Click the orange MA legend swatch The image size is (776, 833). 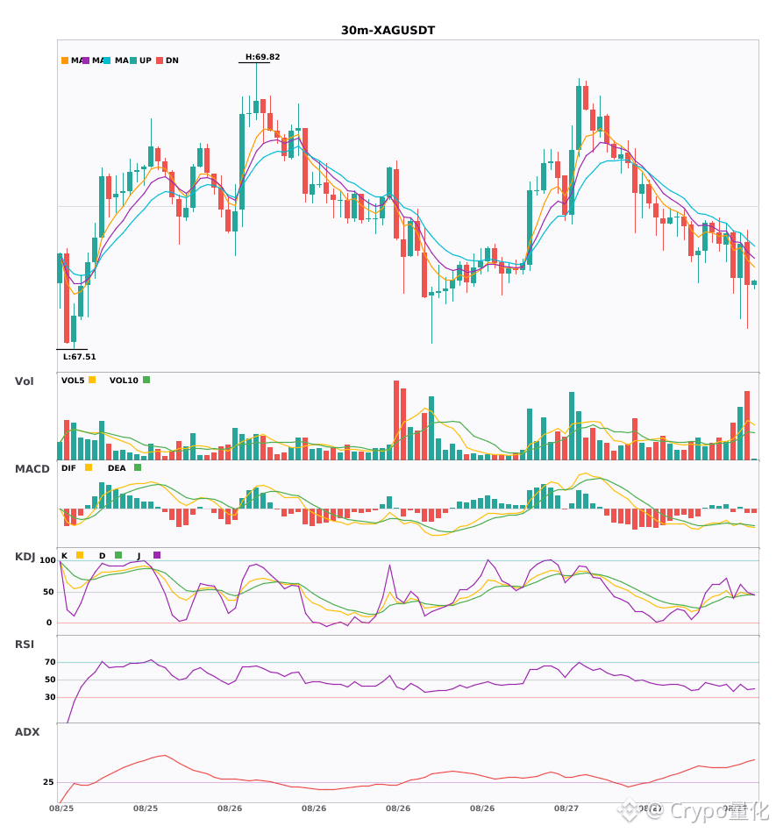(x=65, y=61)
